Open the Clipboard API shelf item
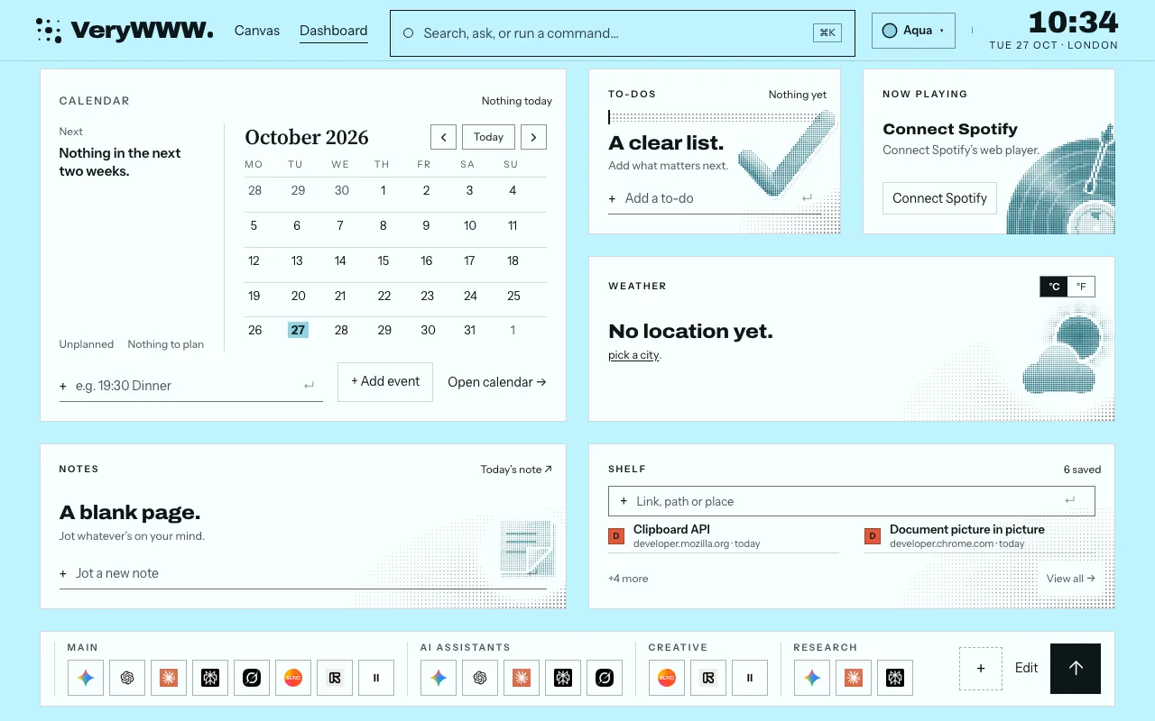The height and width of the screenshot is (721, 1155). click(724, 536)
